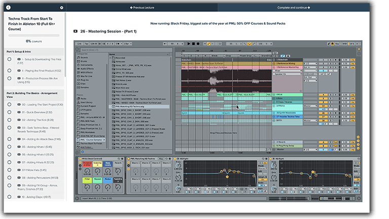Select the Drums browser category
The image size is (389, 219).
pyautogui.click(x=84, y=61)
